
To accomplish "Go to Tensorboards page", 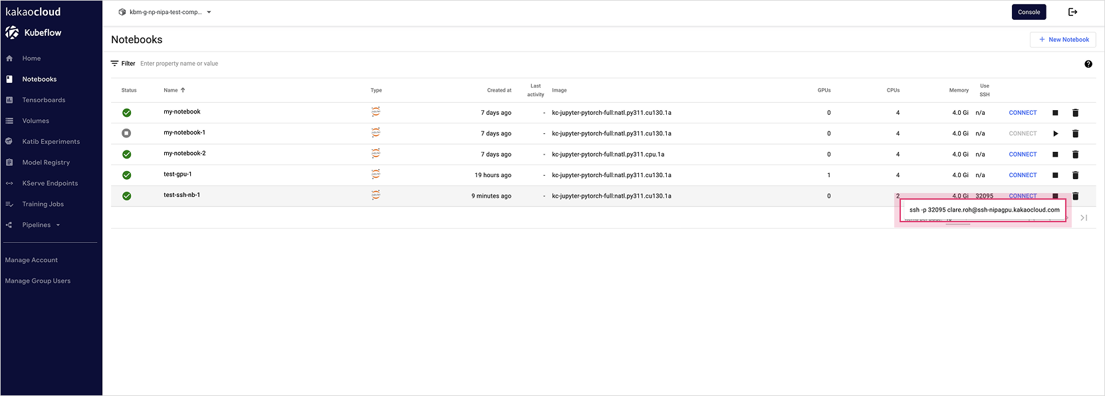I will [43, 100].
